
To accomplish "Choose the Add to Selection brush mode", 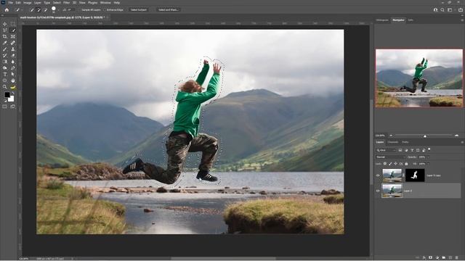I will (x=39, y=9).
